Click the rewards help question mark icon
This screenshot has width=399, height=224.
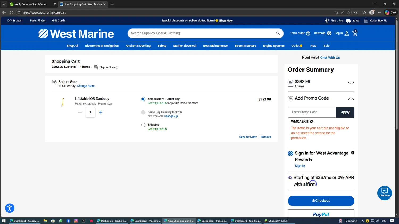(352, 153)
